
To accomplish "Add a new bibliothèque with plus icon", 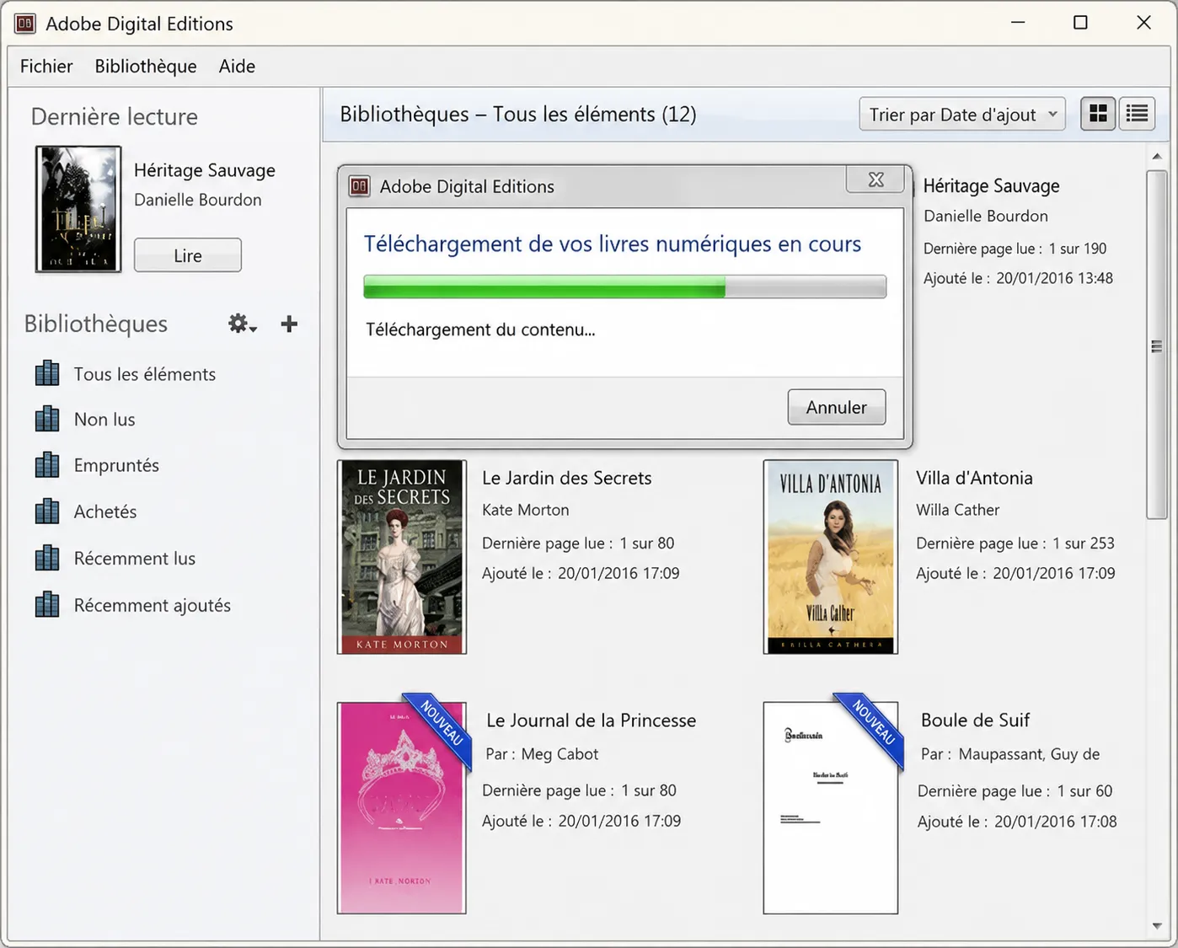I will coord(289,324).
